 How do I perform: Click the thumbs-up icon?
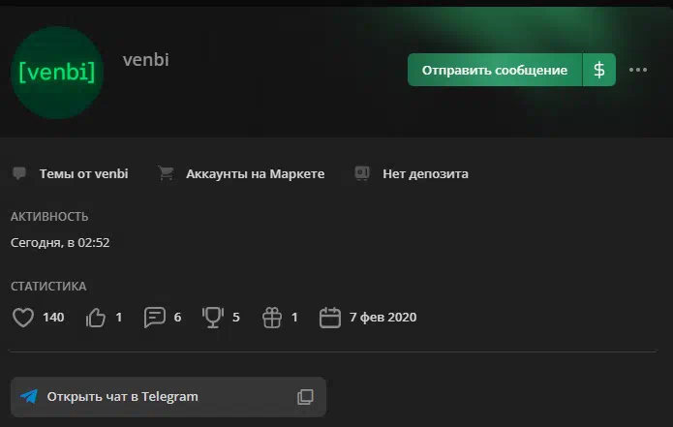click(x=95, y=318)
